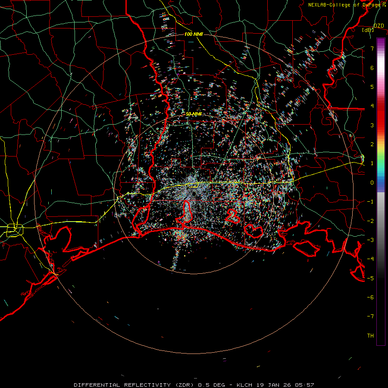Click the -2 tick on color scale
The image size is (388, 388).
(x=370, y=221)
